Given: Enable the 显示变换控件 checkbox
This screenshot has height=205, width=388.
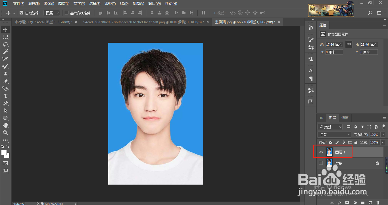Looking at the screenshot, I should 67,13.
